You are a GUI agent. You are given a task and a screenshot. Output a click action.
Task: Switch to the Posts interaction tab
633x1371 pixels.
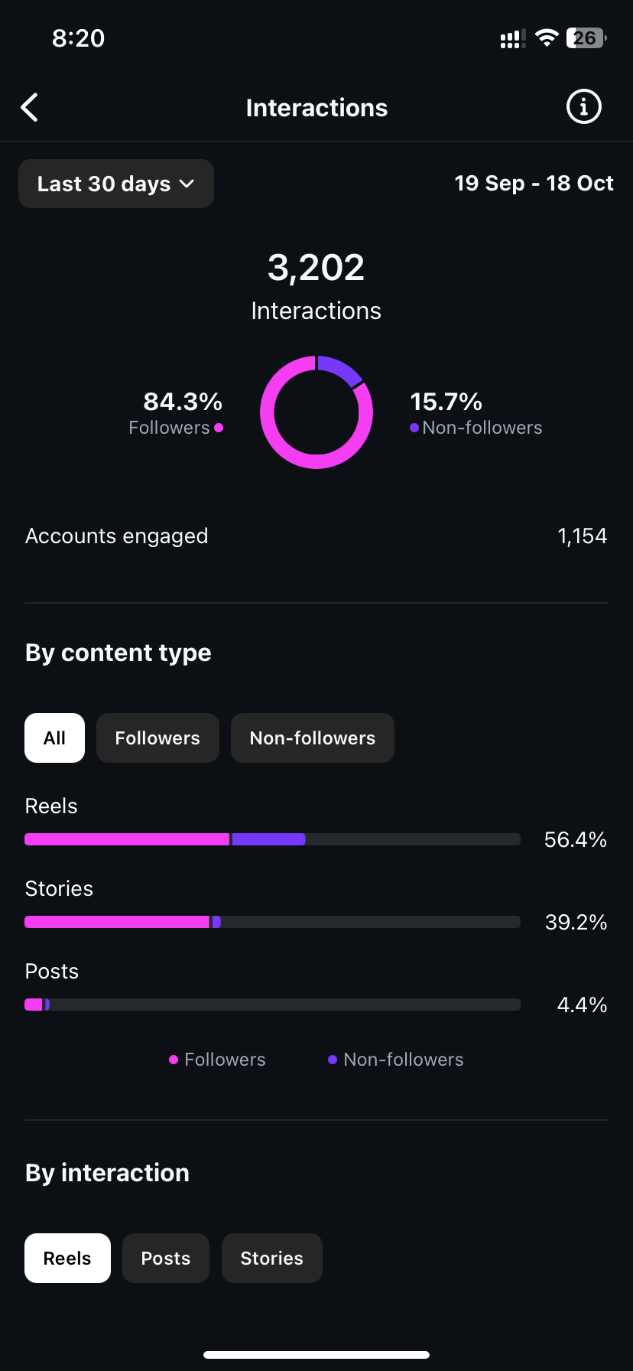166,1259
